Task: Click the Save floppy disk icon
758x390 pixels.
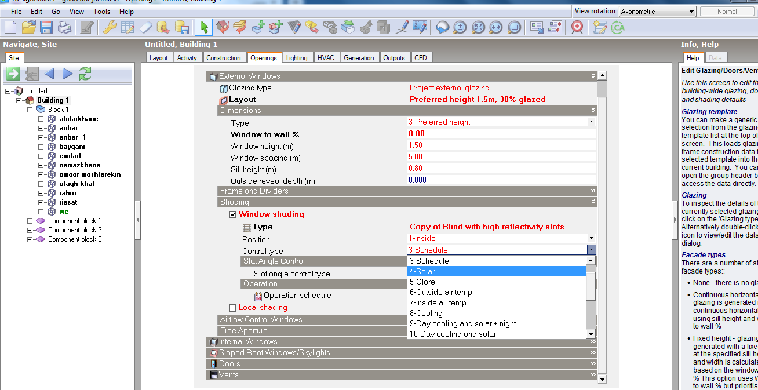Action: tap(46, 27)
